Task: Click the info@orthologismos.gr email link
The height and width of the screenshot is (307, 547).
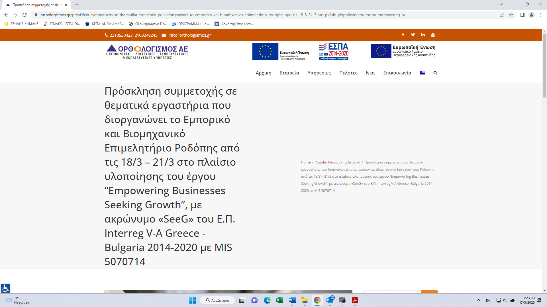Action: [x=189, y=35]
